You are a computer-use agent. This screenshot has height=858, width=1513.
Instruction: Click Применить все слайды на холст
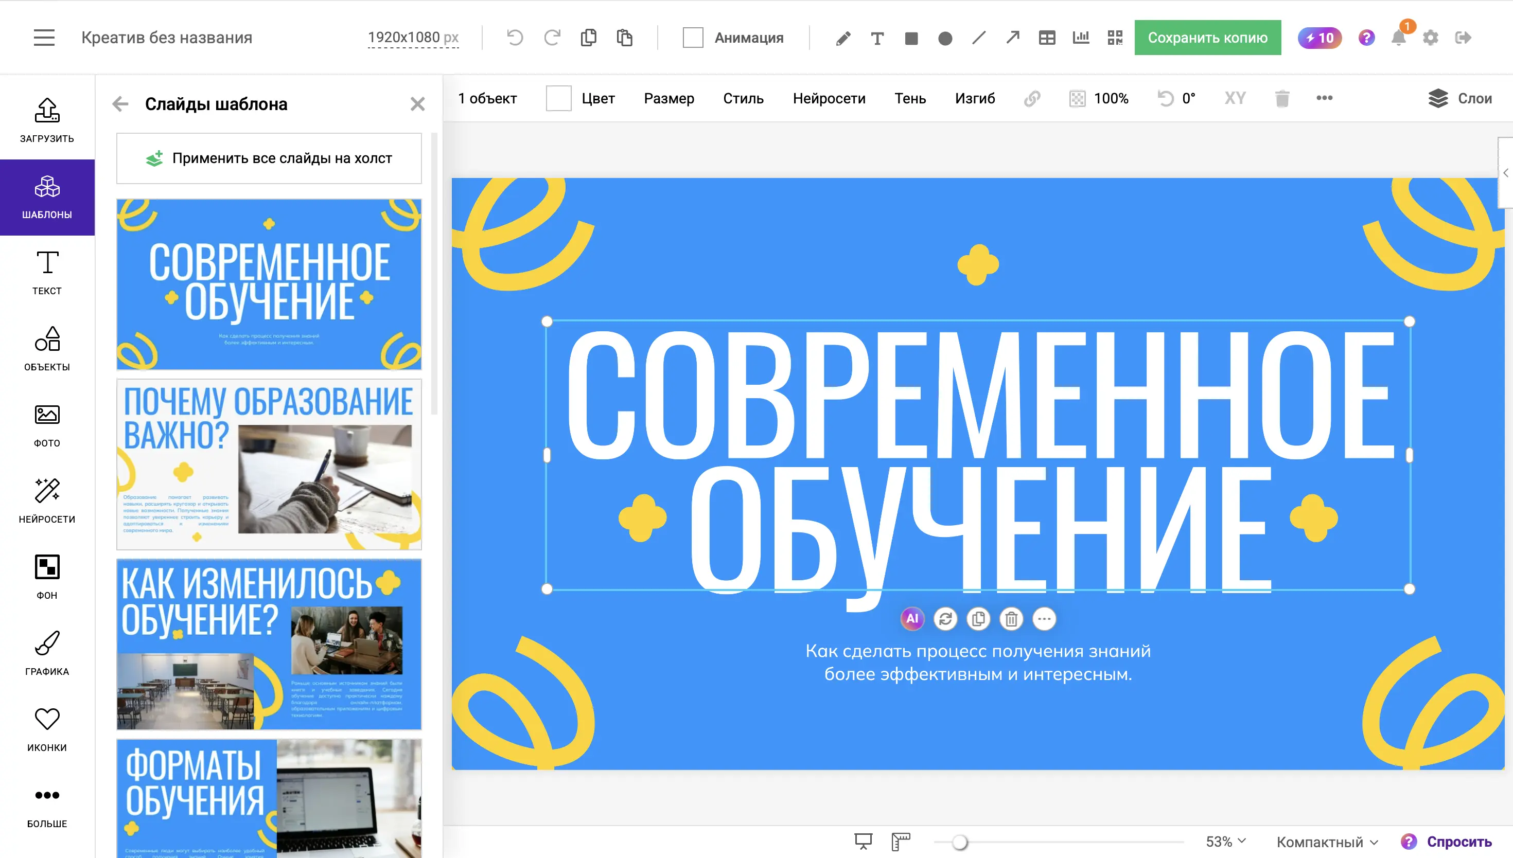tap(269, 158)
